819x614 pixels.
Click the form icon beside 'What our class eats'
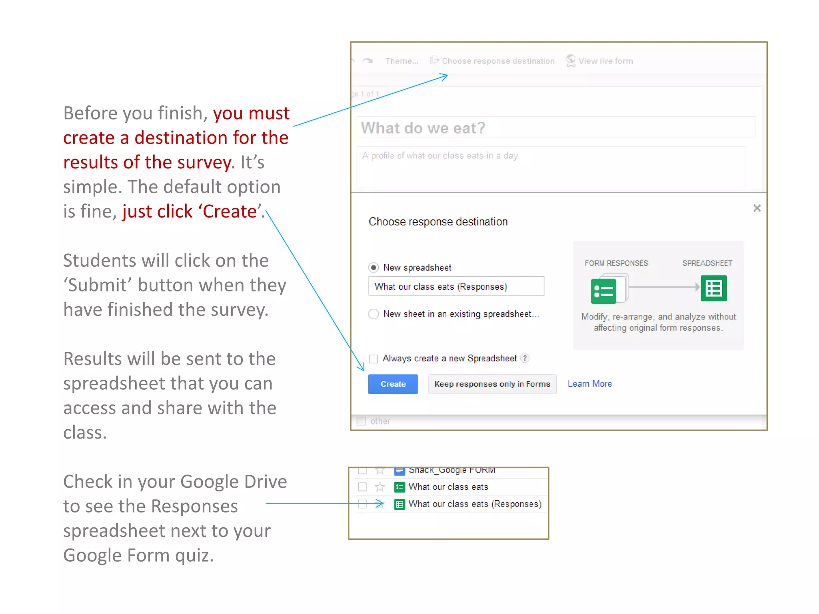pos(400,487)
